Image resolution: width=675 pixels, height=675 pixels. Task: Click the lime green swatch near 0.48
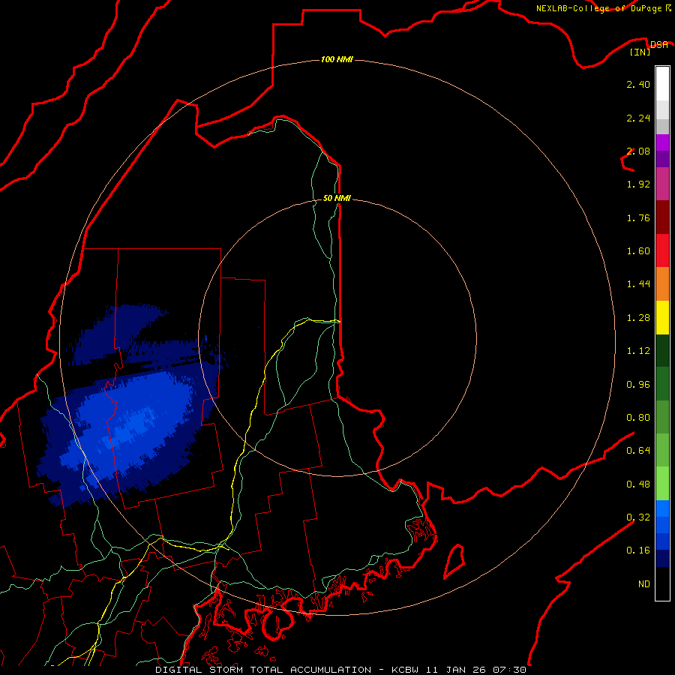[x=662, y=484]
